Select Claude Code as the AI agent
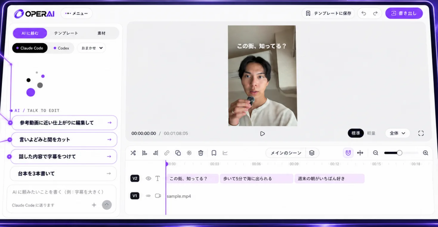Image resolution: width=438 pixels, height=227 pixels. coord(30,48)
